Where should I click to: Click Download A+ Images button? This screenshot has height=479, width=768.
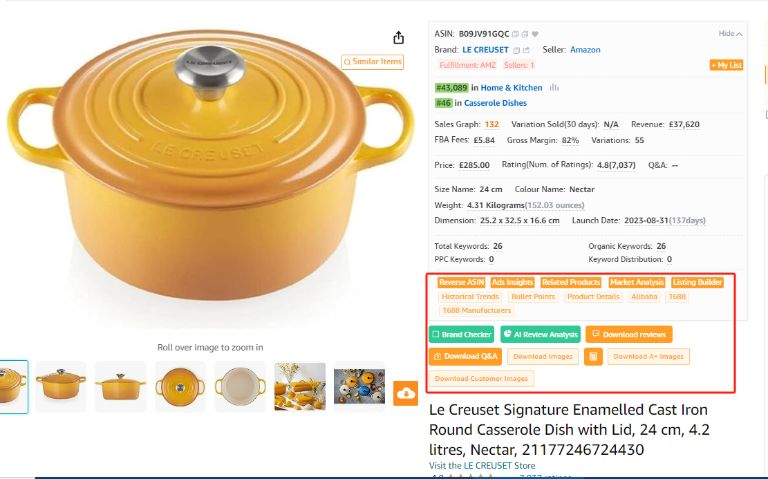(648, 357)
